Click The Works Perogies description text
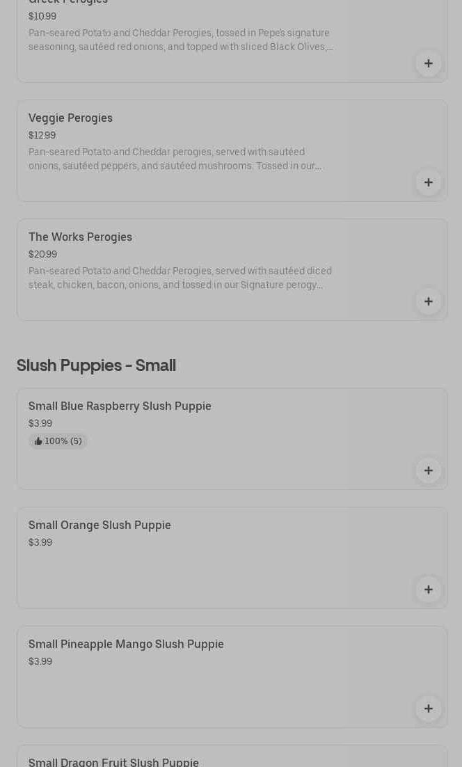The height and width of the screenshot is (767, 462). pos(180,278)
